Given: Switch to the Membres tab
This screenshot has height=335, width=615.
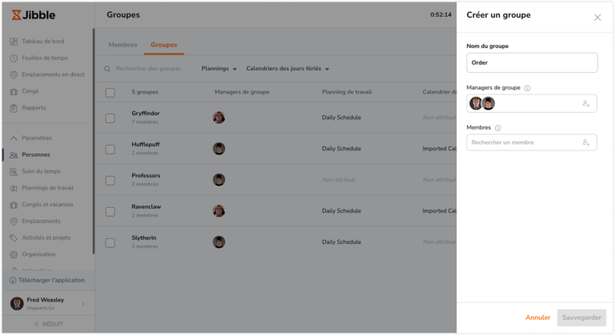Looking at the screenshot, I should 123,45.
